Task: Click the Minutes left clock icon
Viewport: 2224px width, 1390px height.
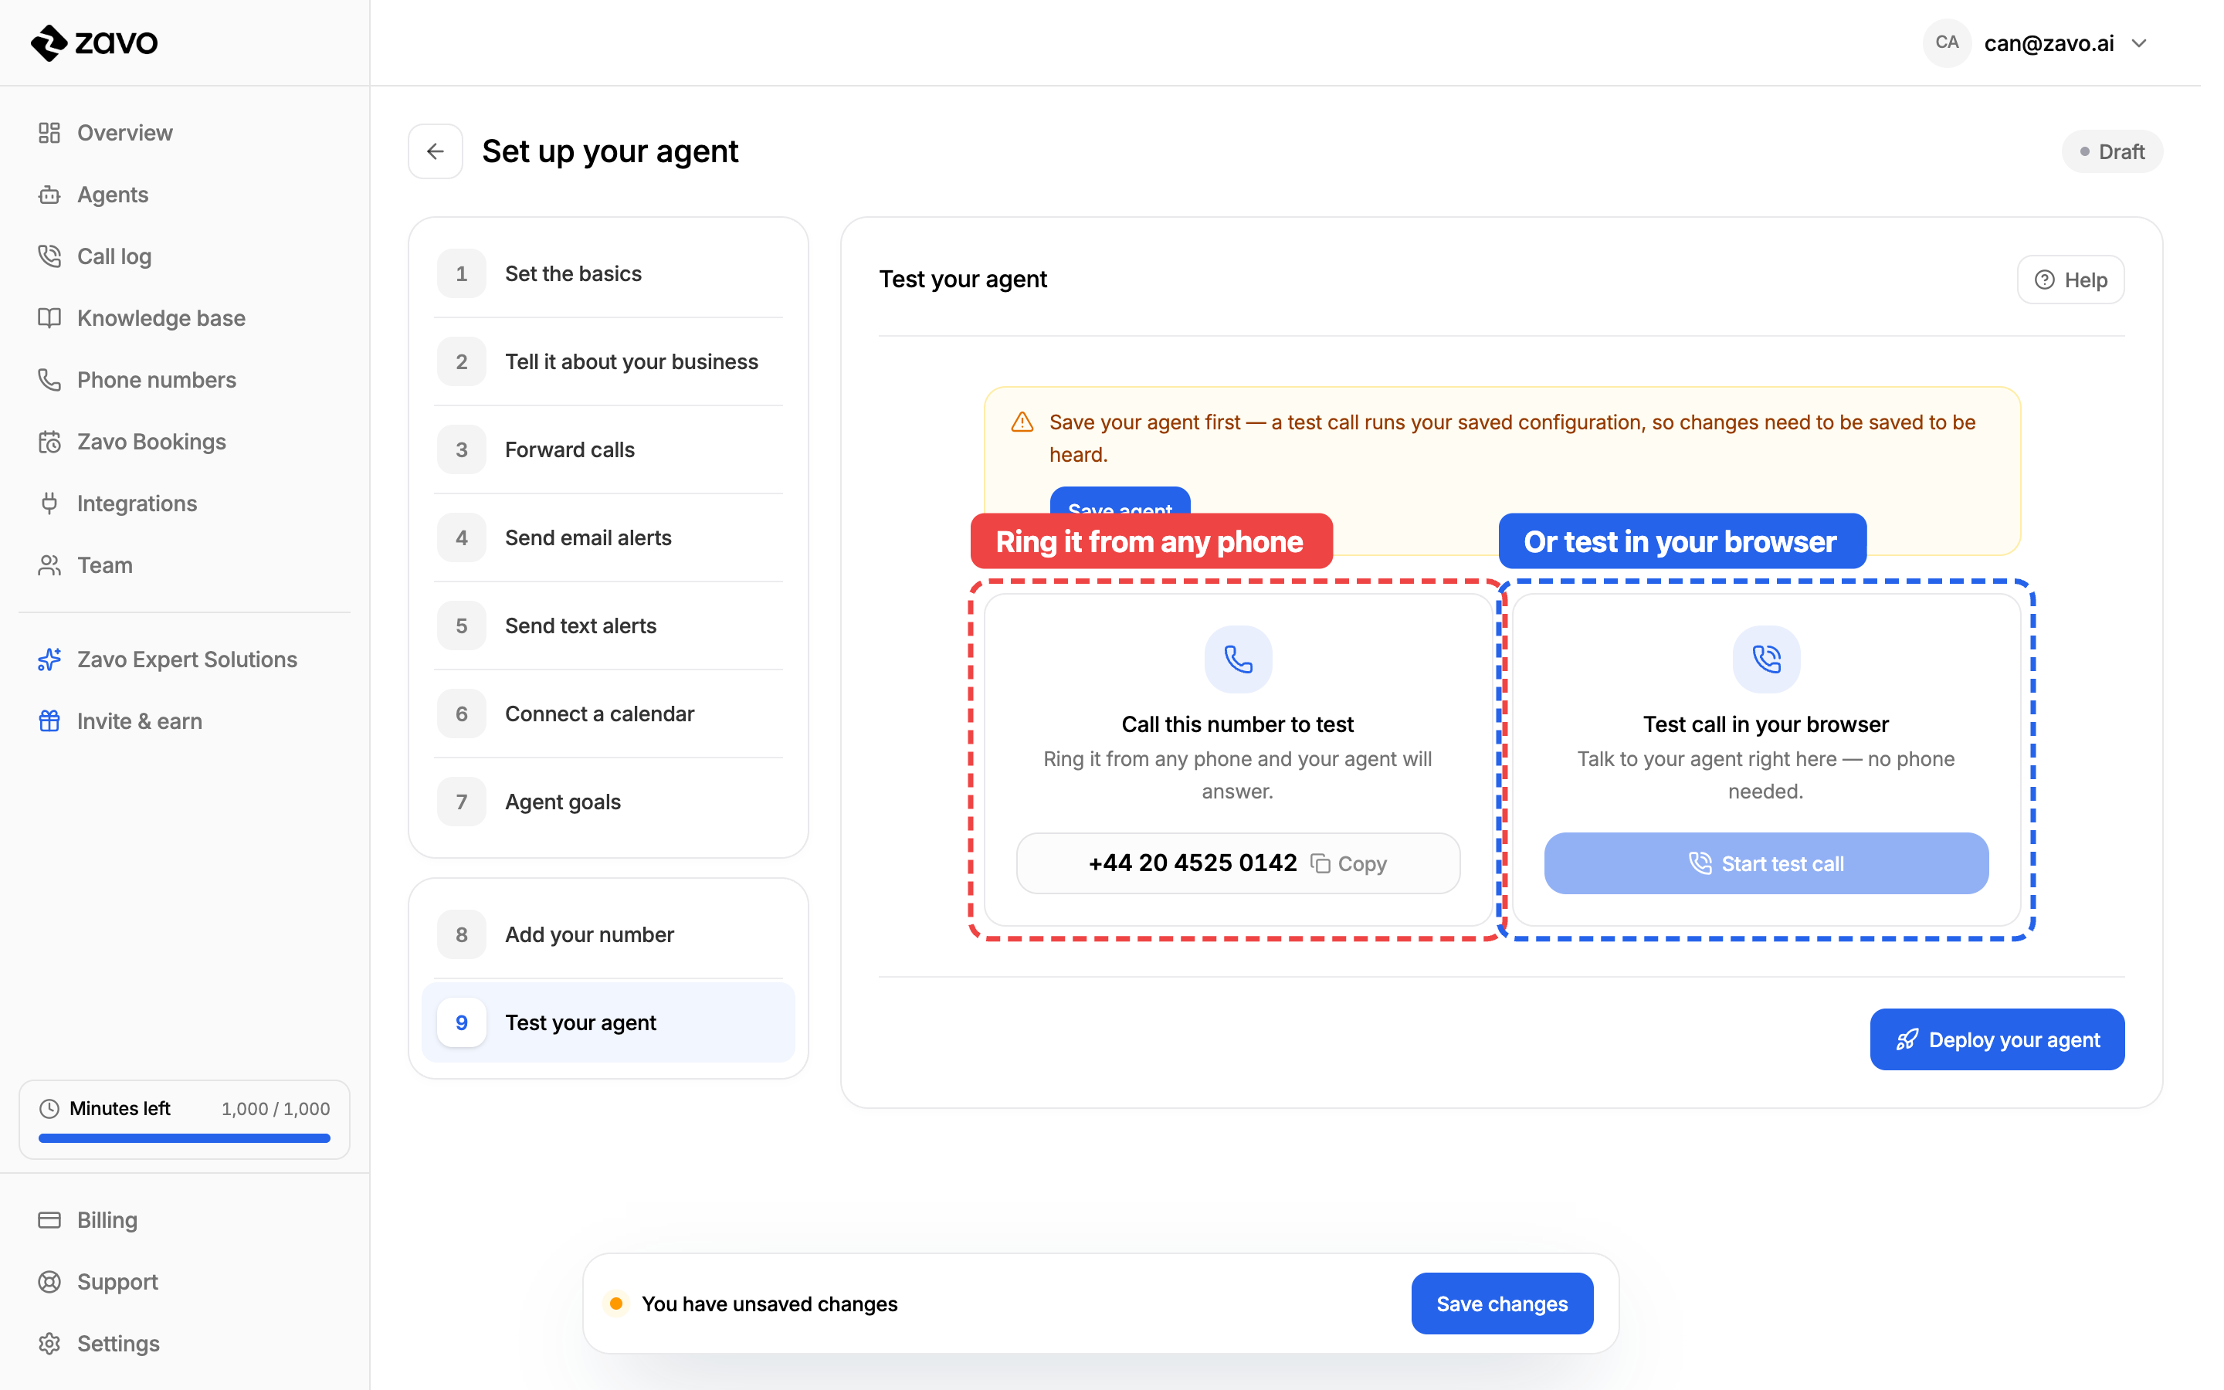Action: [x=49, y=1109]
